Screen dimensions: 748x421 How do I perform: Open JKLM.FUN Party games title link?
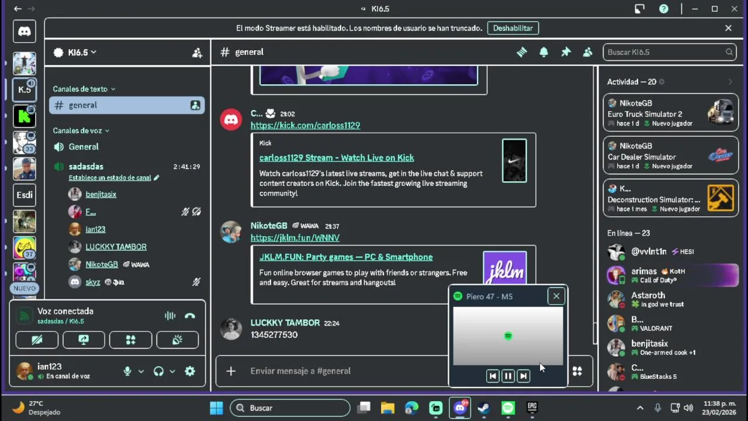(346, 257)
